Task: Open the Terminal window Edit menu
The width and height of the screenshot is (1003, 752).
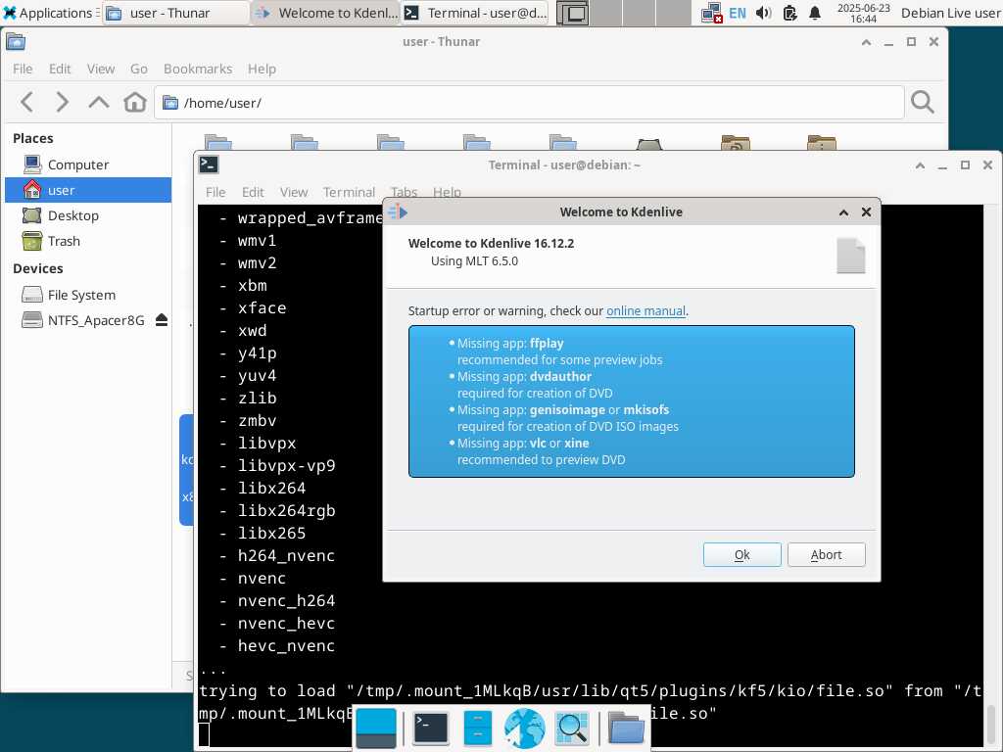Action: (x=253, y=192)
